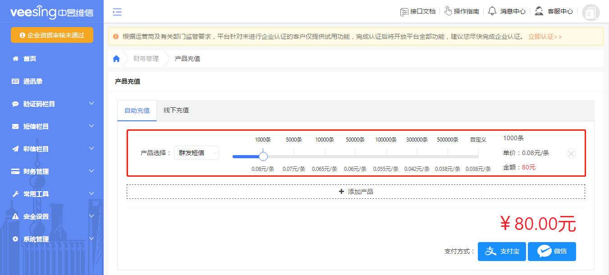Open the 群发短信 product selector

[x=197, y=152]
